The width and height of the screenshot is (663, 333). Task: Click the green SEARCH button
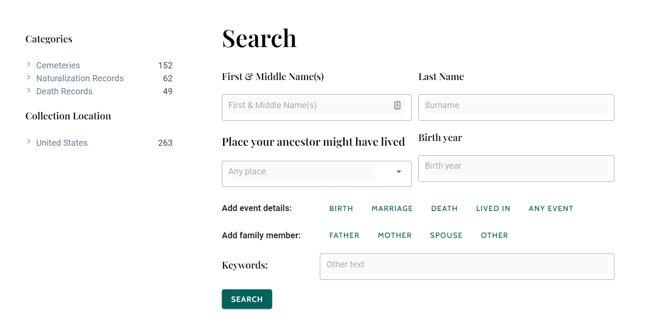(247, 299)
